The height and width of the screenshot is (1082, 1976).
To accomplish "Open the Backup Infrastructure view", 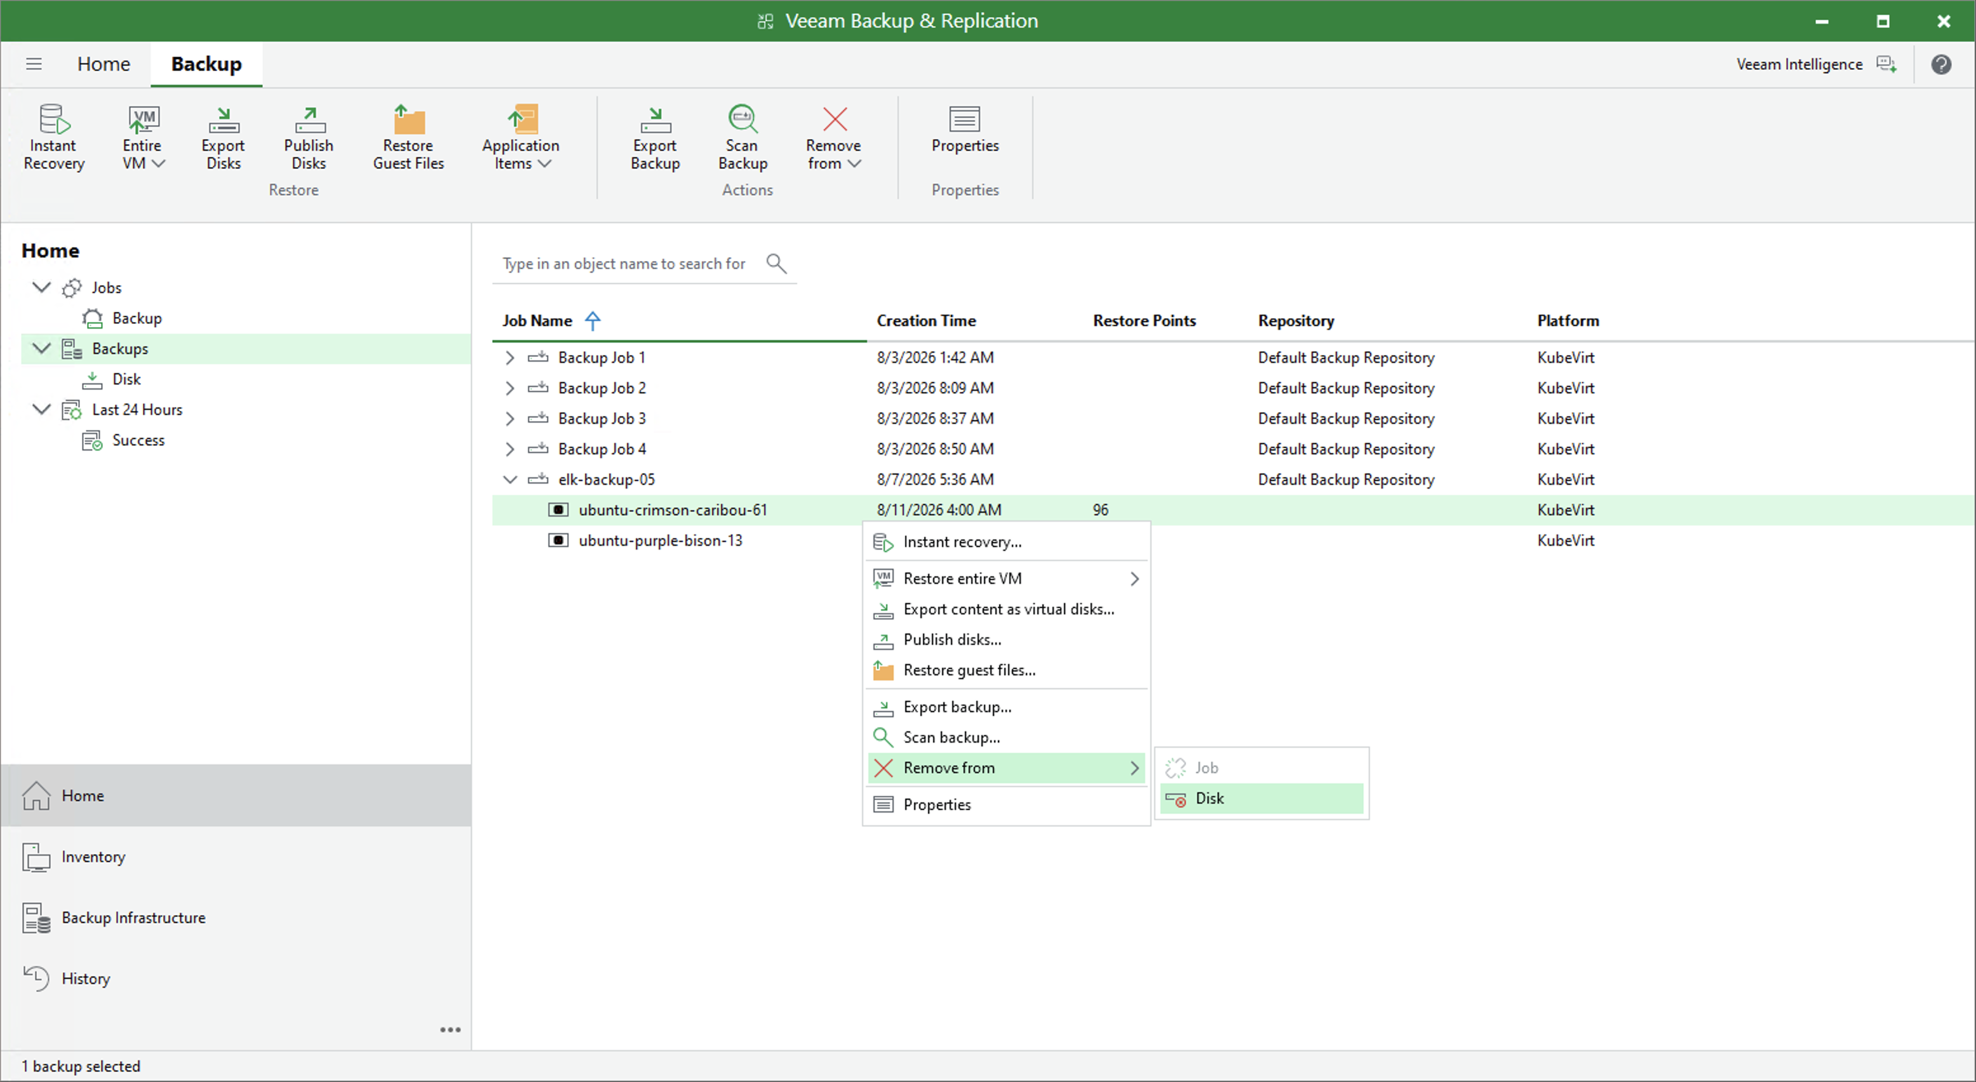I will (x=236, y=918).
